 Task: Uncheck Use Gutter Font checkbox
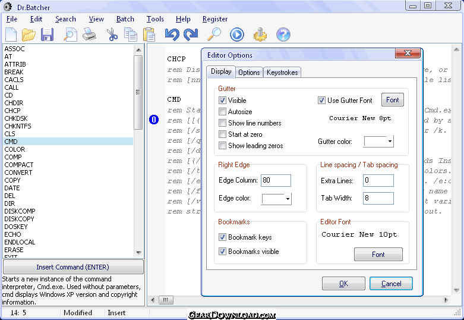[x=321, y=101]
